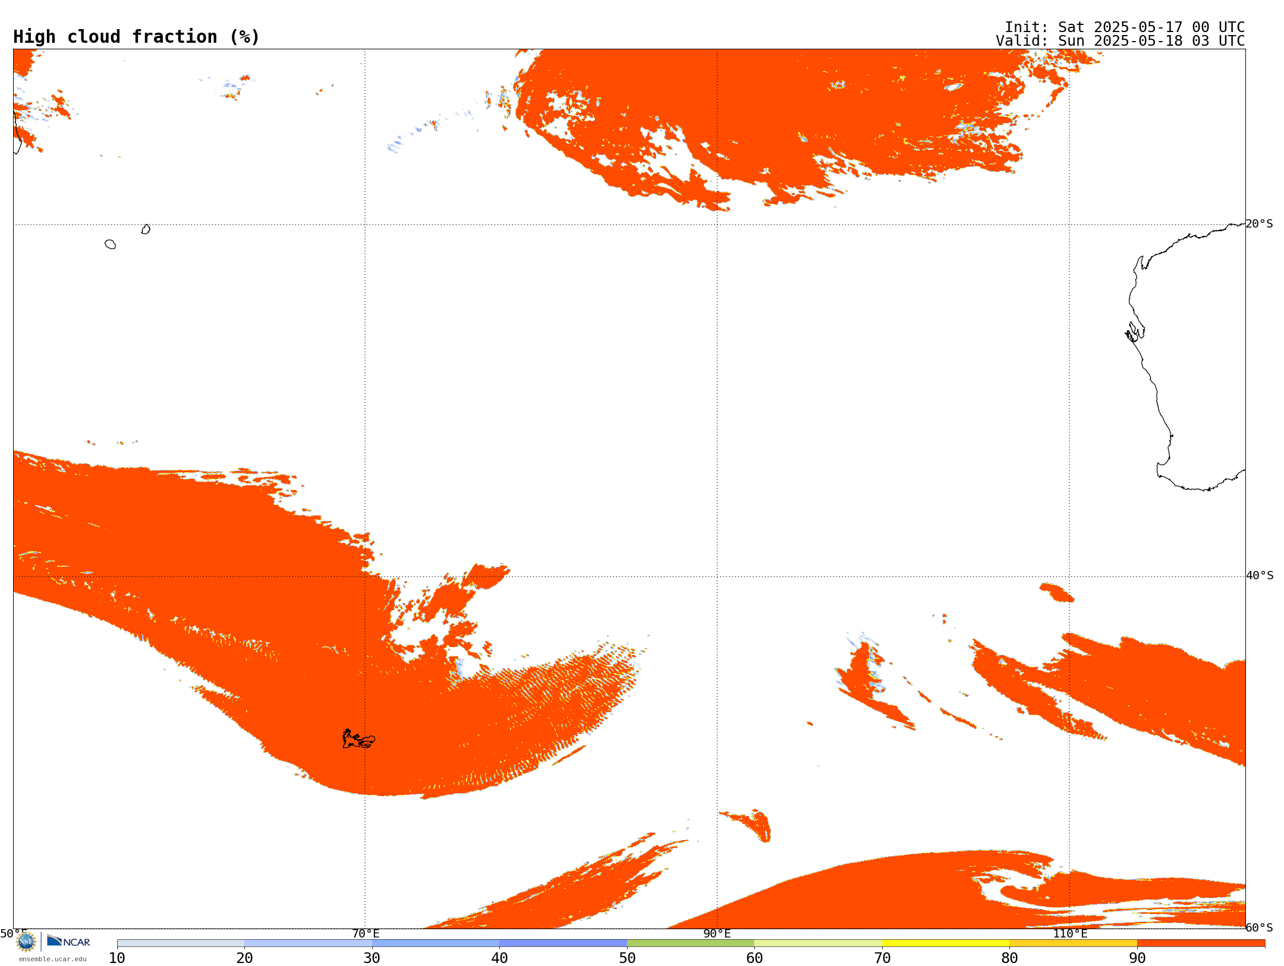Screen dimensions: 1284x966
Task: Click the colorbar tick label 70
Action: 882,958
